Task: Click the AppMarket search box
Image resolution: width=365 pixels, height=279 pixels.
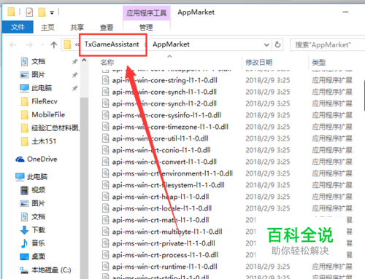Action: pyautogui.click(x=327, y=45)
